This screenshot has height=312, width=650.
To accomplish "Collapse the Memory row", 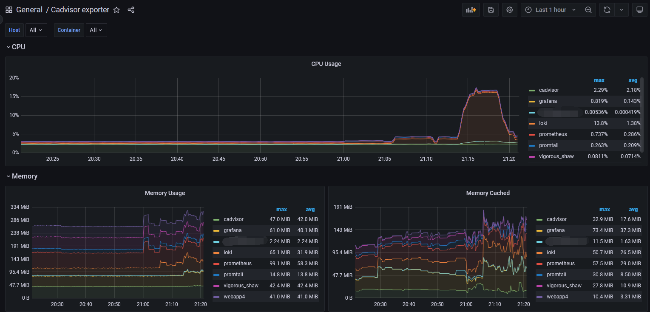I will tap(22, 176).
